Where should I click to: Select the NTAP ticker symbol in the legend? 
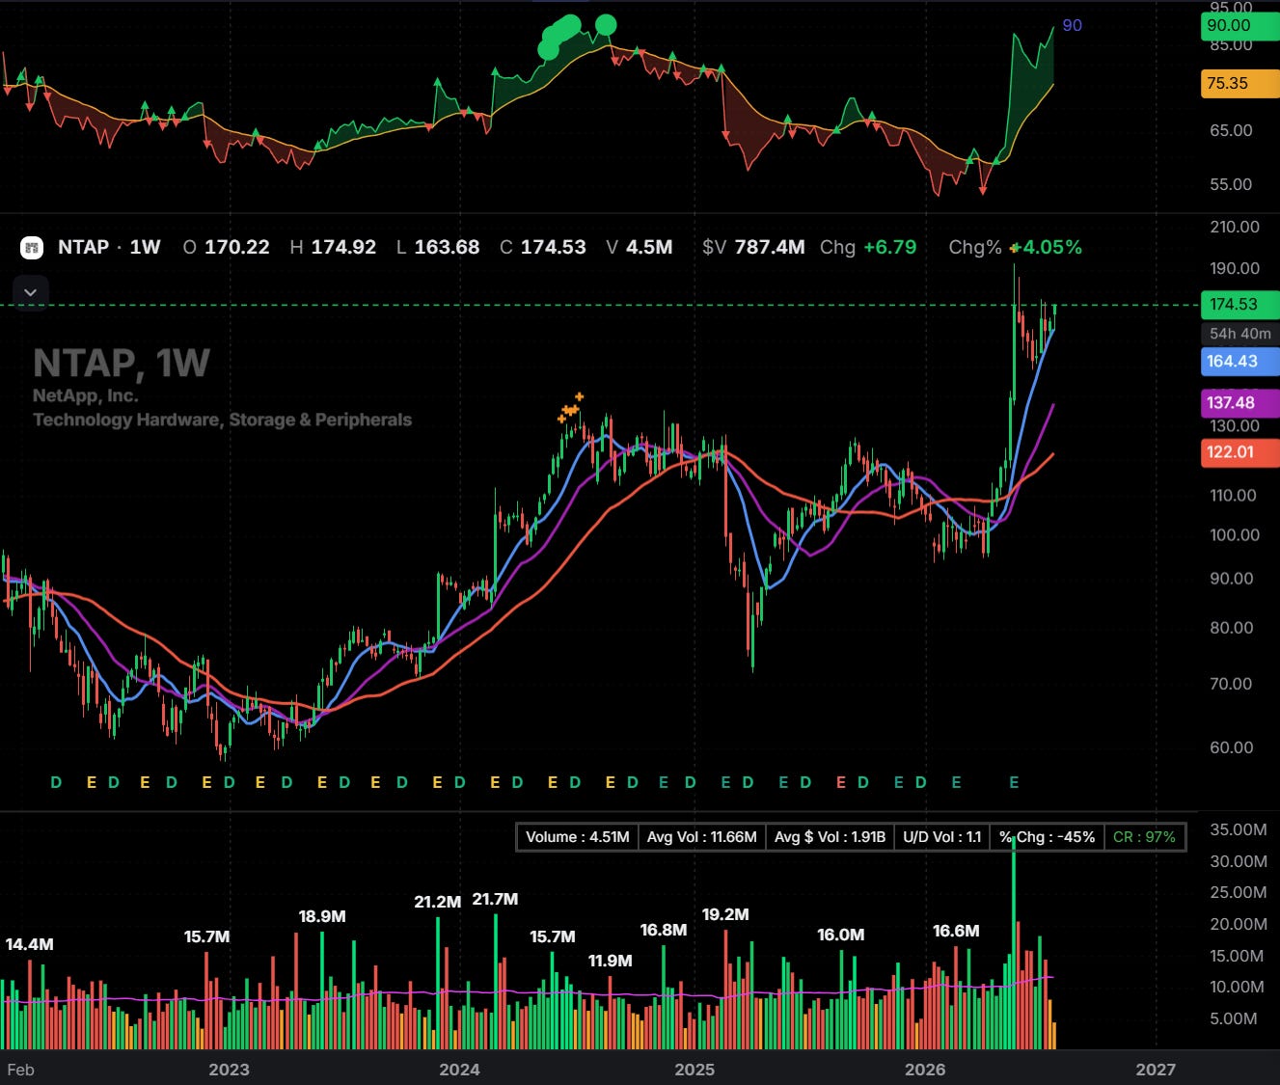[x=83, y=247]
